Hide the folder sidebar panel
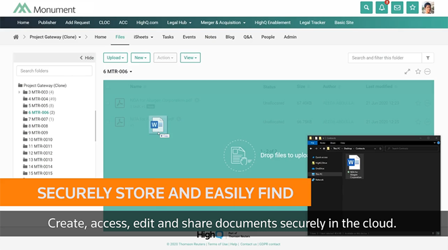Image resolution: width=448 pixels, height=250 pixels. point(87,58)
